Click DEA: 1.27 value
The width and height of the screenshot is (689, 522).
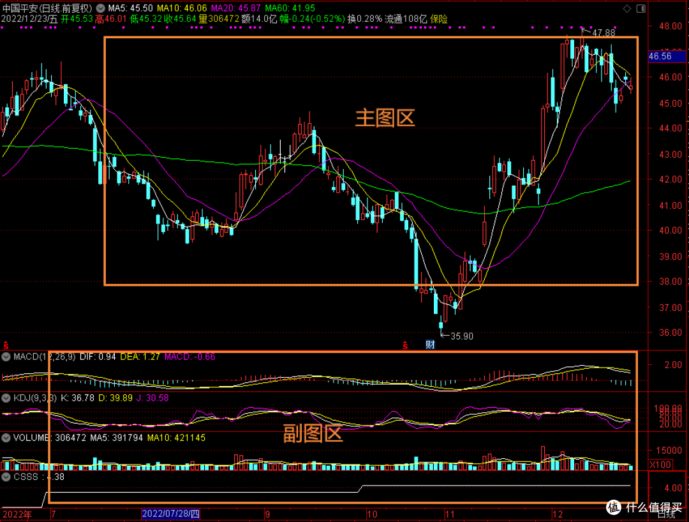click(x=140, y=357)
